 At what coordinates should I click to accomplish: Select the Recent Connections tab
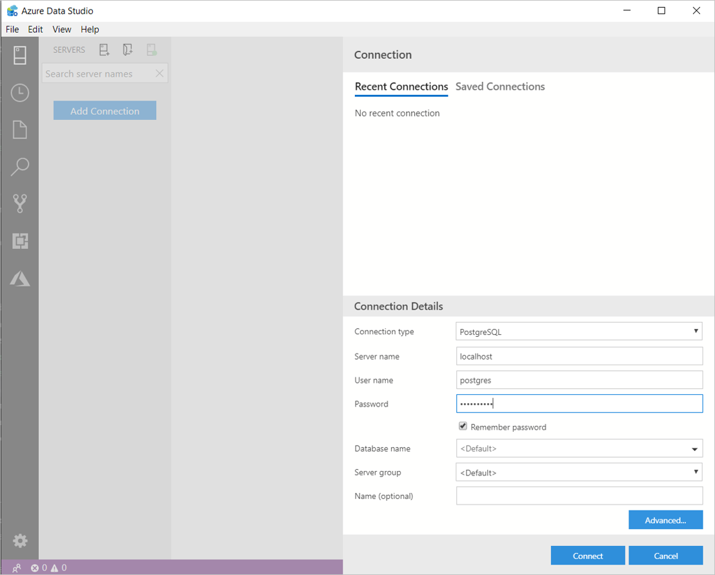point(401,86)
